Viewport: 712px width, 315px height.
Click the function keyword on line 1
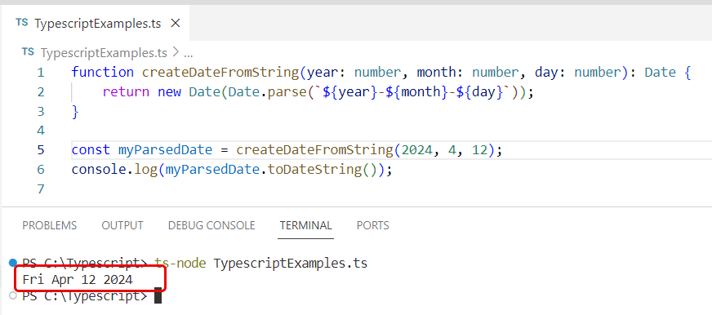[103, 73]
